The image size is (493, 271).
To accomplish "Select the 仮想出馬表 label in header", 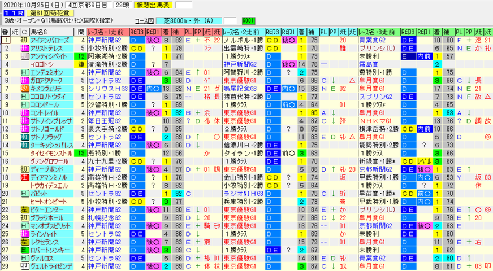I will point(153,5).
